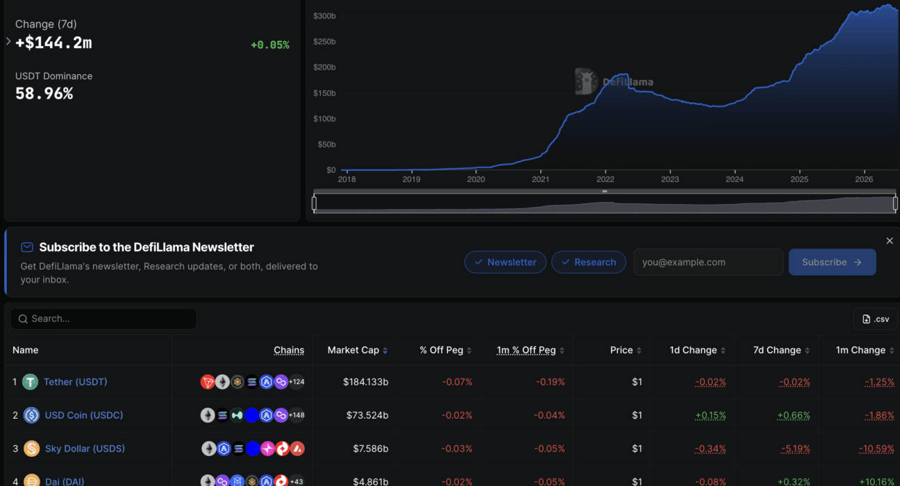Click the +124 chains badge for Tether
Viewport: 900px width, 486px height.
tap(297, 382)
